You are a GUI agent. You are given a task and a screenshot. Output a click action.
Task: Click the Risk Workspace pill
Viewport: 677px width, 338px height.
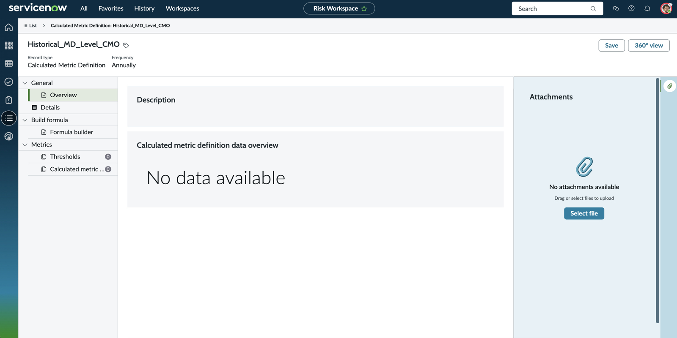339,8
